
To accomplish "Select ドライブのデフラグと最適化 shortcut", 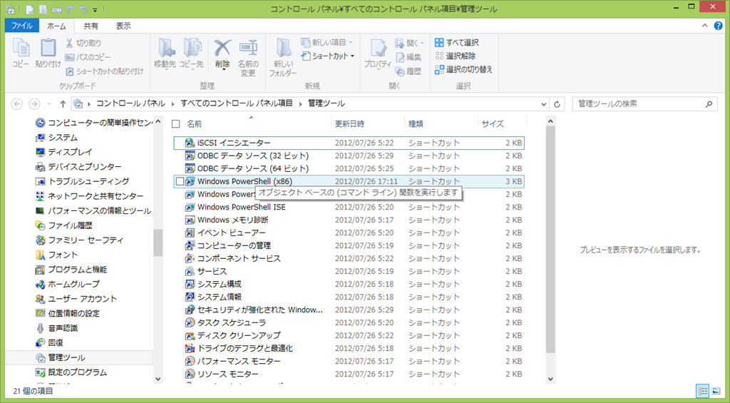I will (349, 348).
